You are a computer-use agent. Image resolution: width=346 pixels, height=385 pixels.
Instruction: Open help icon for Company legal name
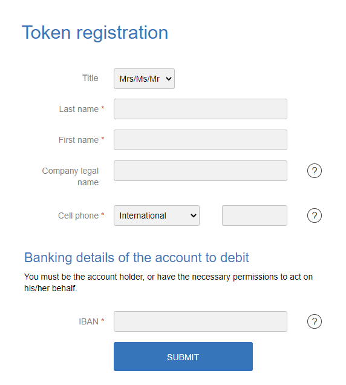pyautogui.click(x=314, y=171)
